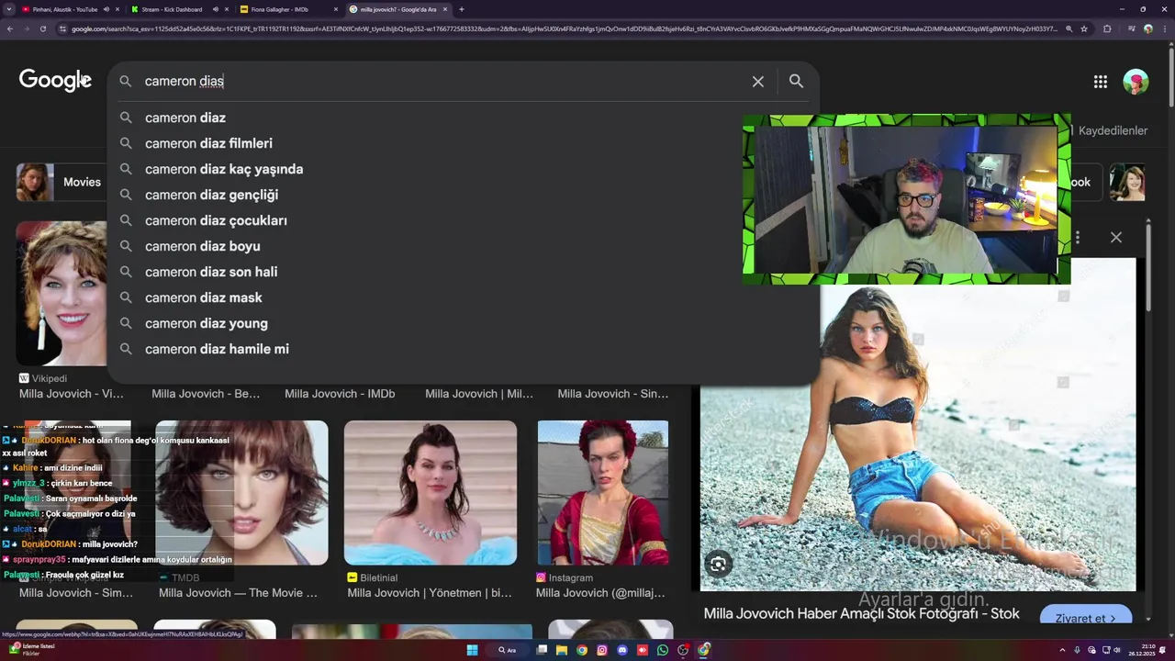Open the Instagram thumbnail in a red costume
1175x661 pixels.
click(x=603, y=493)
